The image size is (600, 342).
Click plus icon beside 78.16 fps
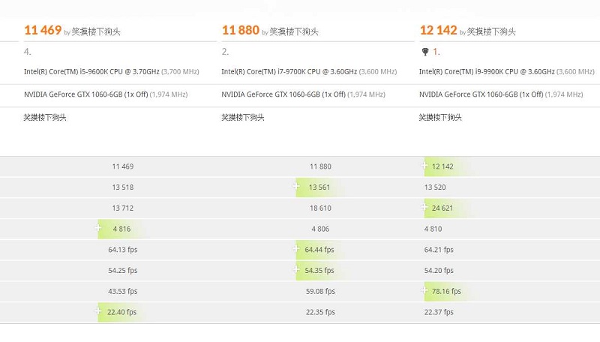[x=424, y=290]
